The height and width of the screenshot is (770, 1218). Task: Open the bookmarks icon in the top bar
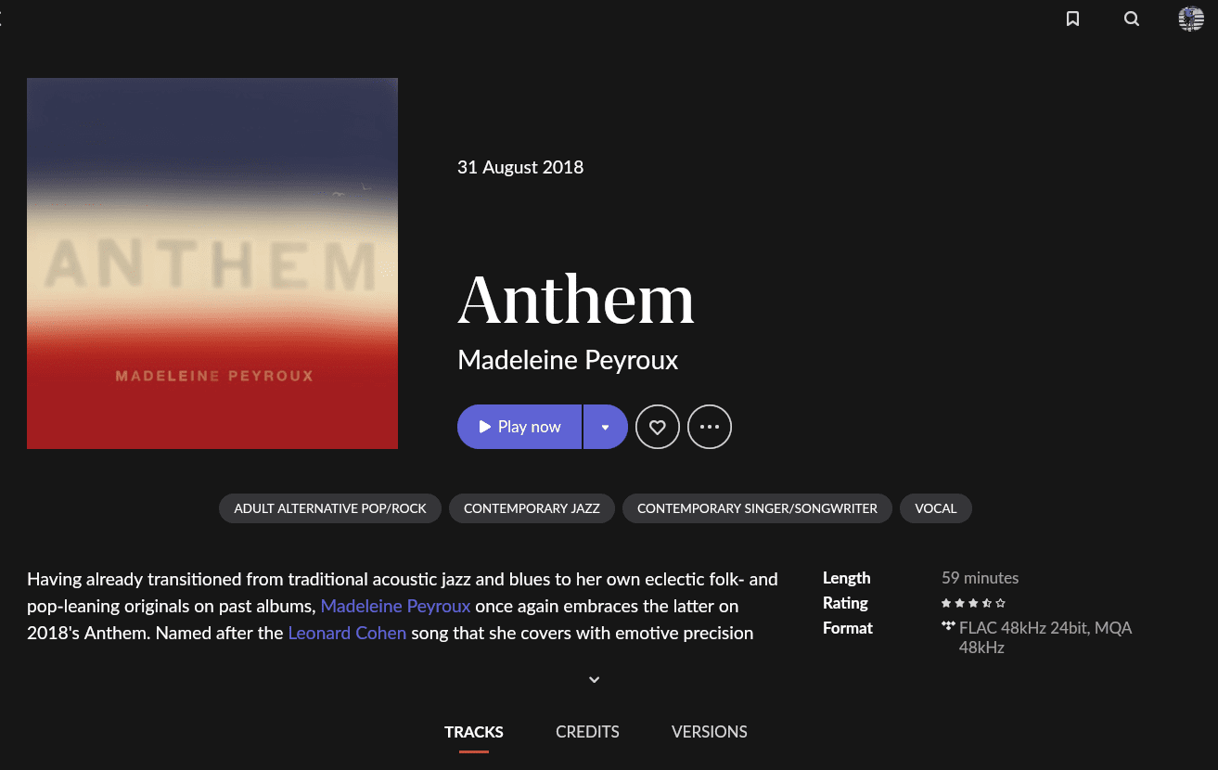pyautogui.click(x=1072, y=19)
